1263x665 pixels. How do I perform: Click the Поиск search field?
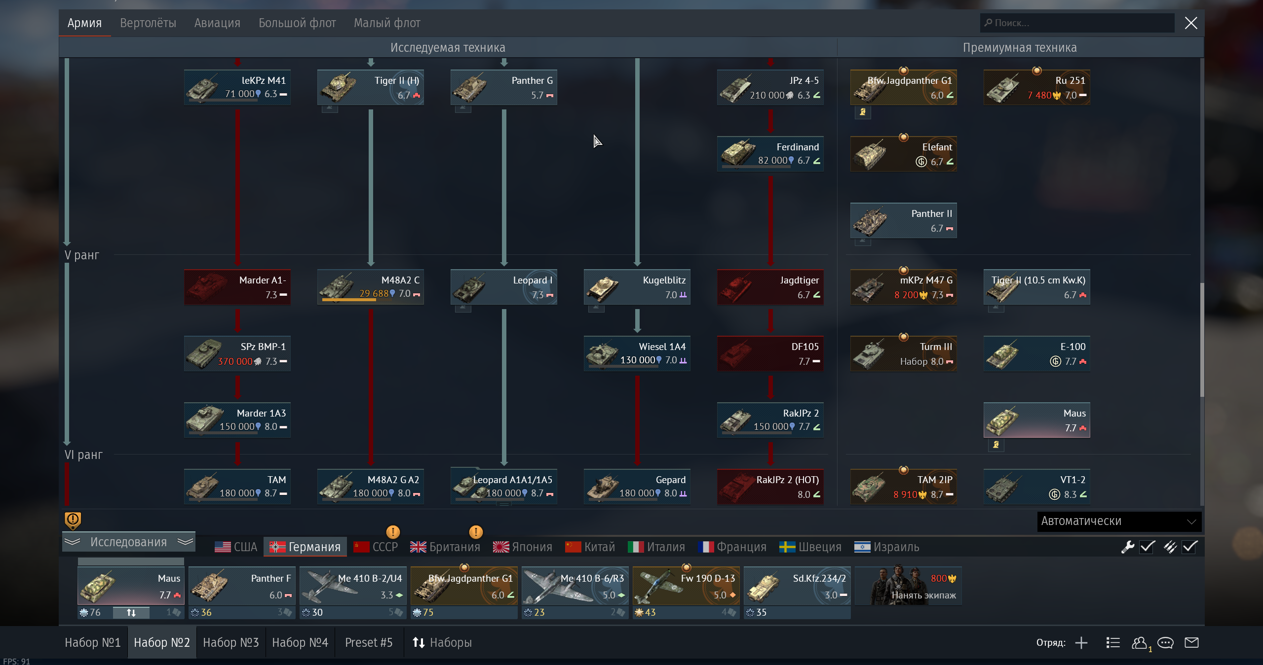coord(1077,23)
